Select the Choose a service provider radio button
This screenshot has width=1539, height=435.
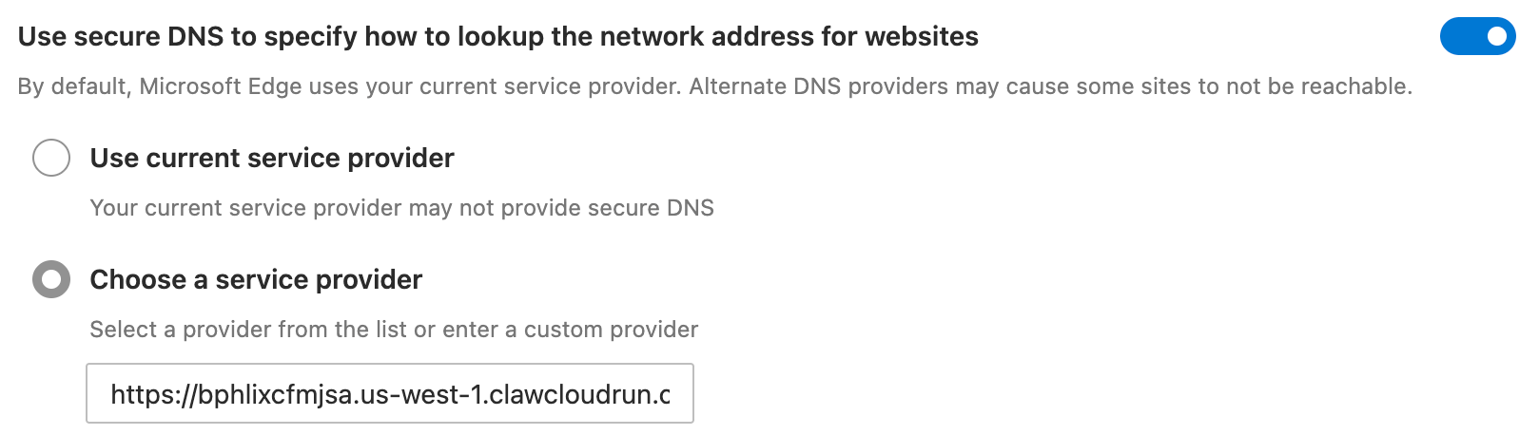pyautogui.click(x=51, y=279)
